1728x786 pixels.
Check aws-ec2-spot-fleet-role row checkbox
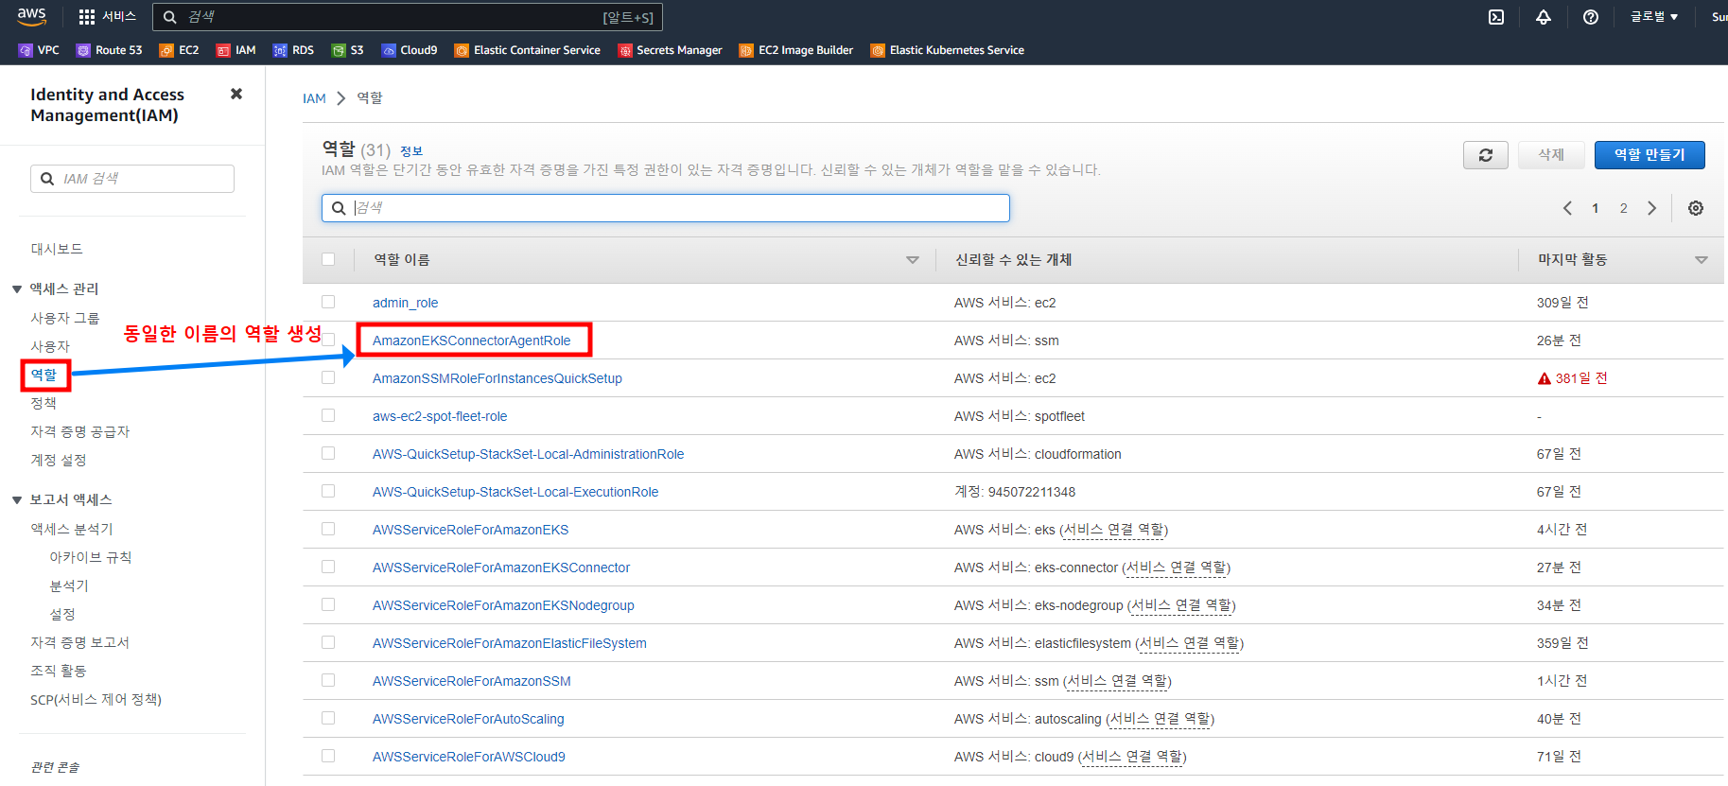tap(328, 415)
